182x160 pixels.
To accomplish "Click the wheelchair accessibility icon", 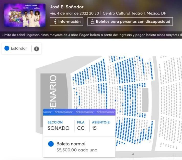I will pyautogui.click(x=93, y=22).
